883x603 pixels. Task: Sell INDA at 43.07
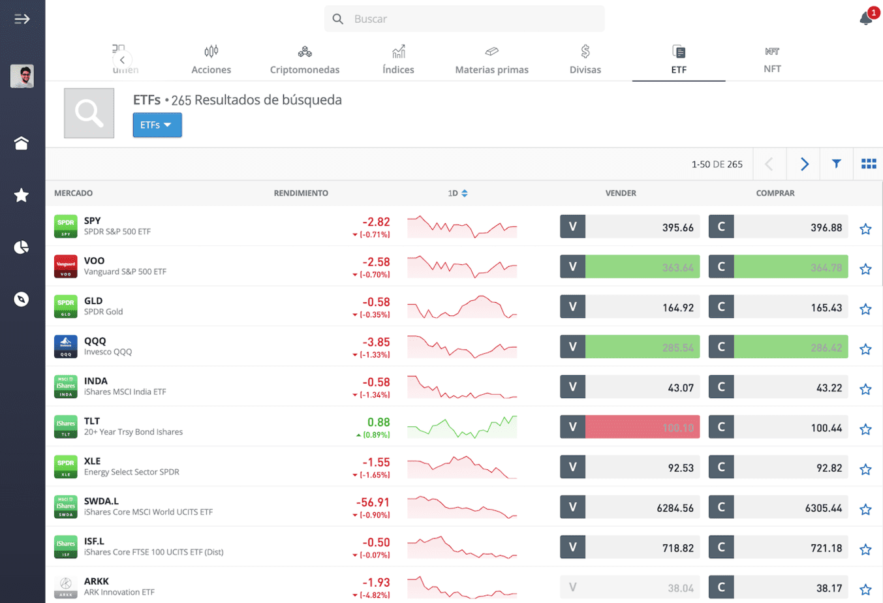click(x=630, y=387)
